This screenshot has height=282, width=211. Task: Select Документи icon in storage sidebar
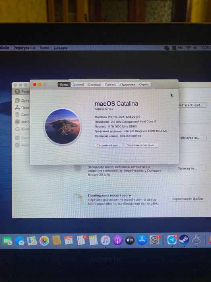coord(17,100)
